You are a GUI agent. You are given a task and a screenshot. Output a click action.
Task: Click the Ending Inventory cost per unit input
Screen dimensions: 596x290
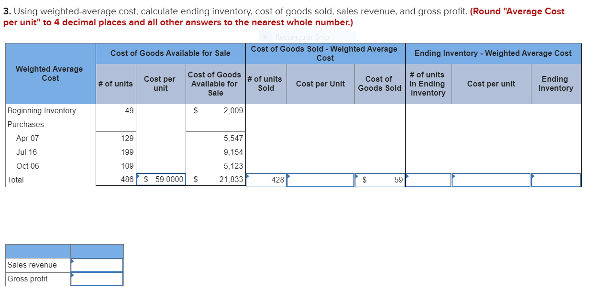[x=491, y=180]
